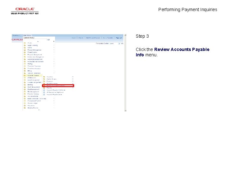Click the folder icon beside Reports
The width and height of the screenshot is (229, 171).
44,88
